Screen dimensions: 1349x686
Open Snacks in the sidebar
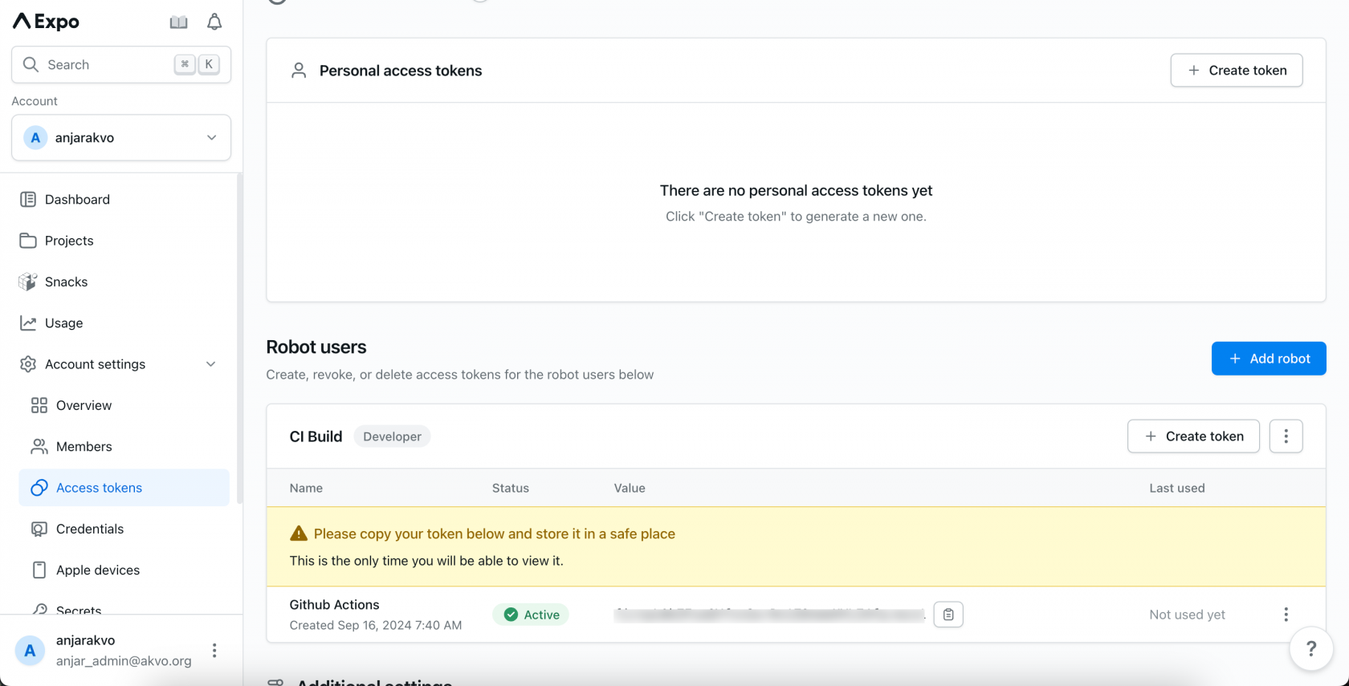click(66, 282)
